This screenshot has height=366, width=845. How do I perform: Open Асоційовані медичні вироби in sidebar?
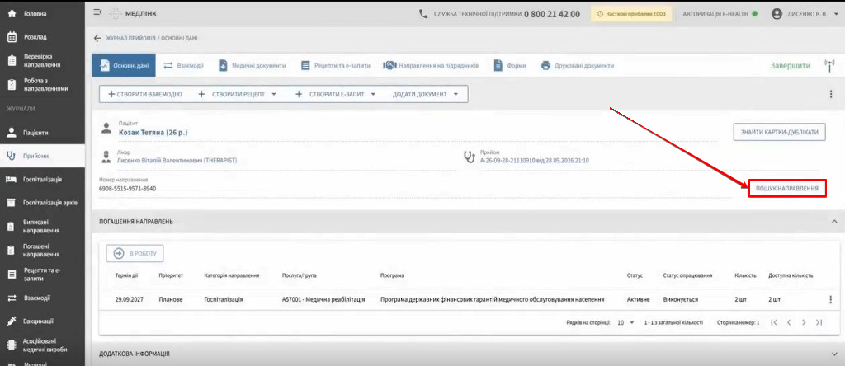pos(42,345)
